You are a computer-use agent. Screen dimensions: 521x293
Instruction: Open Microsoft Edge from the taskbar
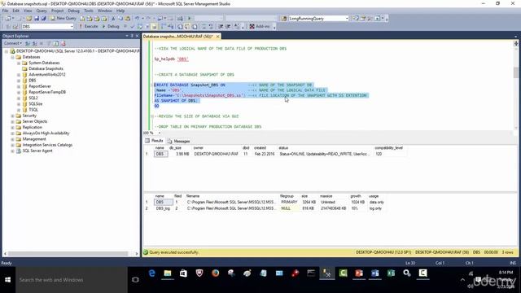tap(152, 273)
